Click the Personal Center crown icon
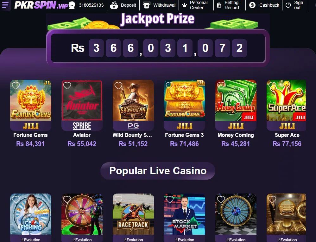316x242 pixels. pyautogui.click(x=184, y=5)
